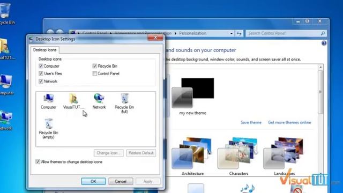The width and height of the screenshot is (343, 193).
Task: Click the Recycle Bin desktop icon
Action: [6, 13]
